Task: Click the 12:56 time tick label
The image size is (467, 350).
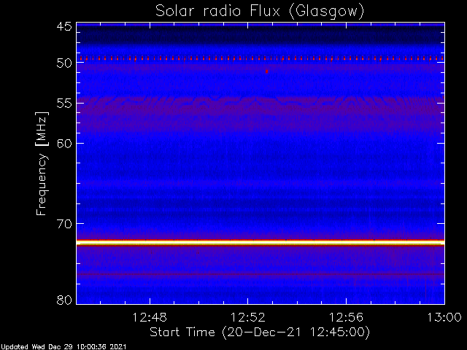Action: pos(346,317)
